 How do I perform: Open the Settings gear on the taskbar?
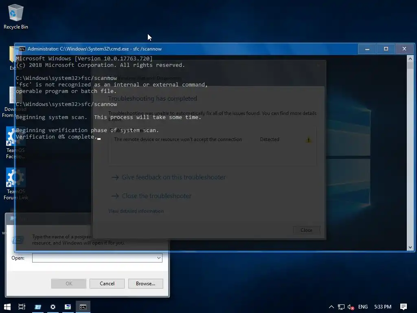[53, 307]
